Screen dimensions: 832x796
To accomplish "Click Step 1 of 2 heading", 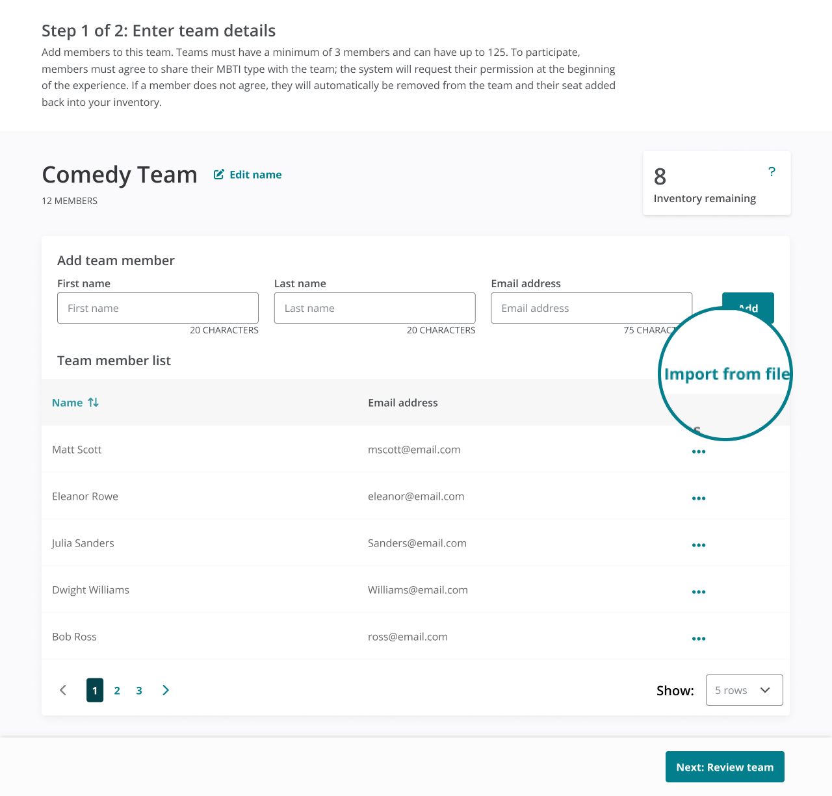I will pos(159,31).
